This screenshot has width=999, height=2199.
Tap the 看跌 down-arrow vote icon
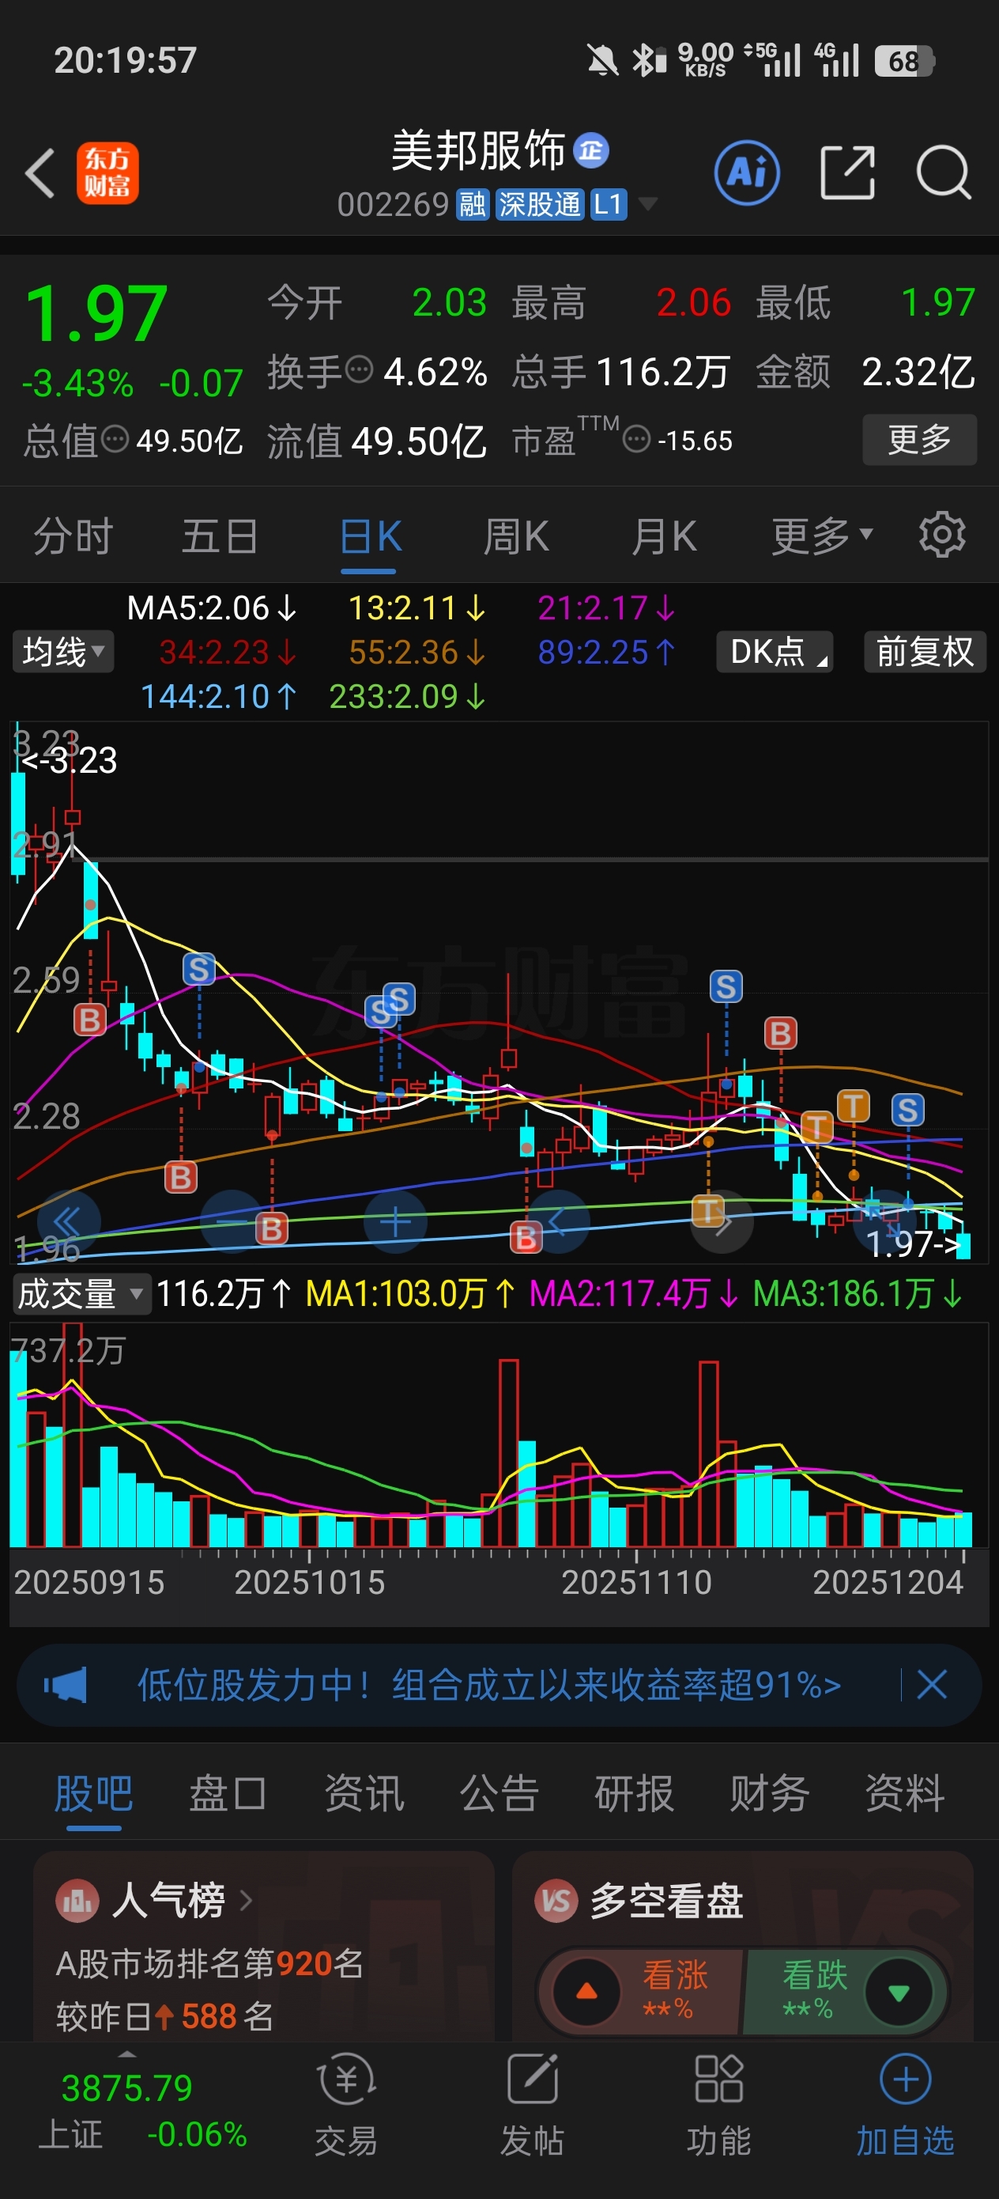pyautogui.click(x=899, y=1992)
